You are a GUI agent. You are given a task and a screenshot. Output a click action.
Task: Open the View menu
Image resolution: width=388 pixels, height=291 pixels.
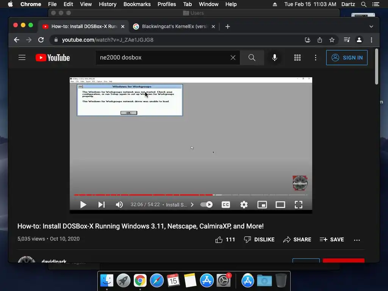coord(86,4)
